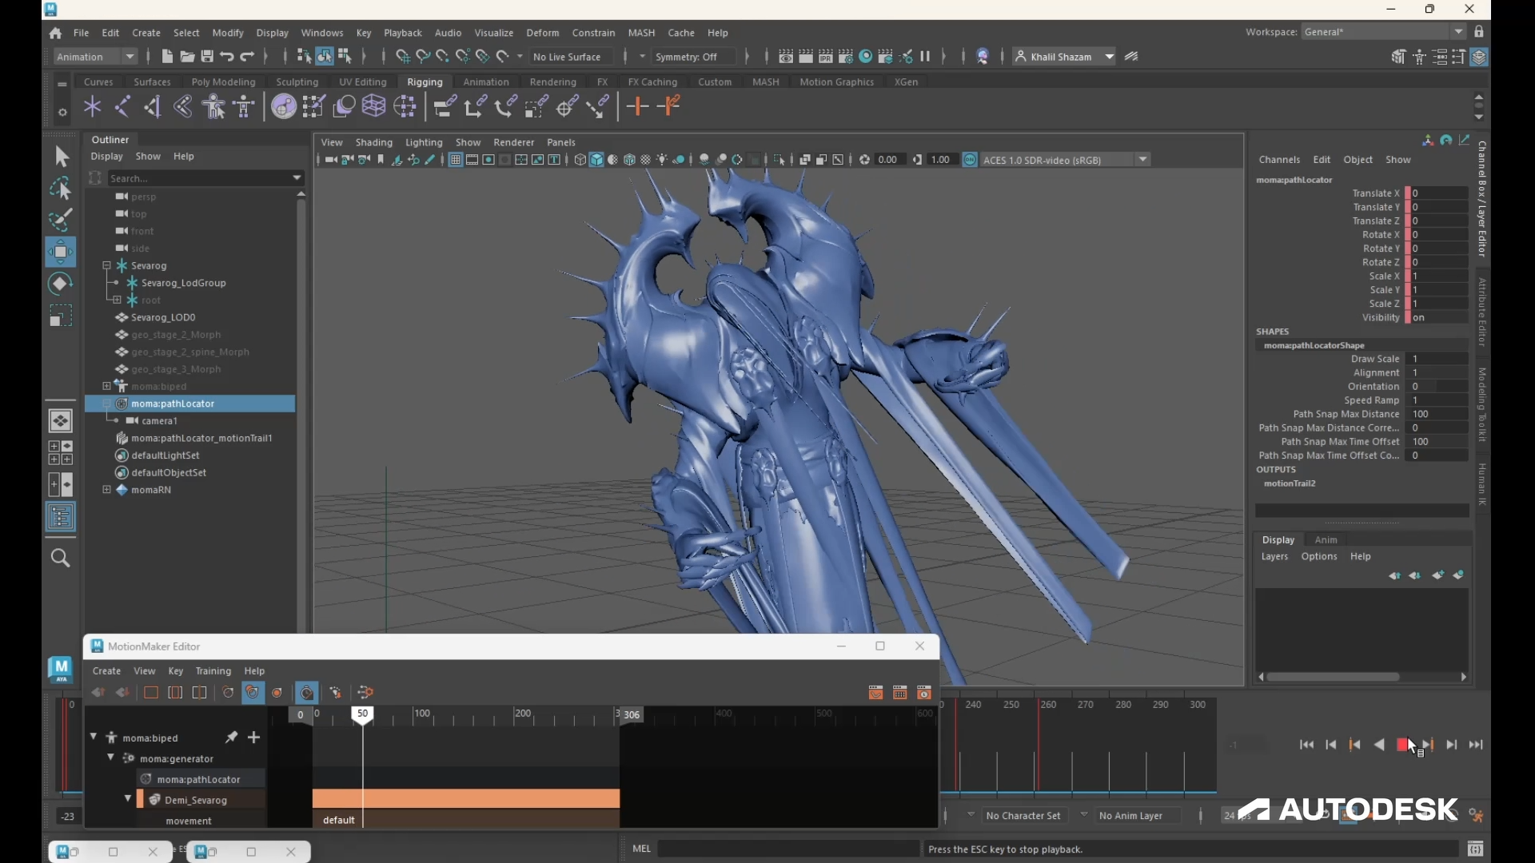
Task: Open the Khalil Shazam account dropdown
Action: pos(1064,57)
